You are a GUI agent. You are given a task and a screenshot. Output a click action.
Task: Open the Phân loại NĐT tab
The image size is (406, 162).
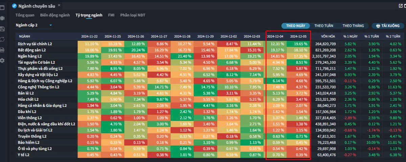[133, 15]
